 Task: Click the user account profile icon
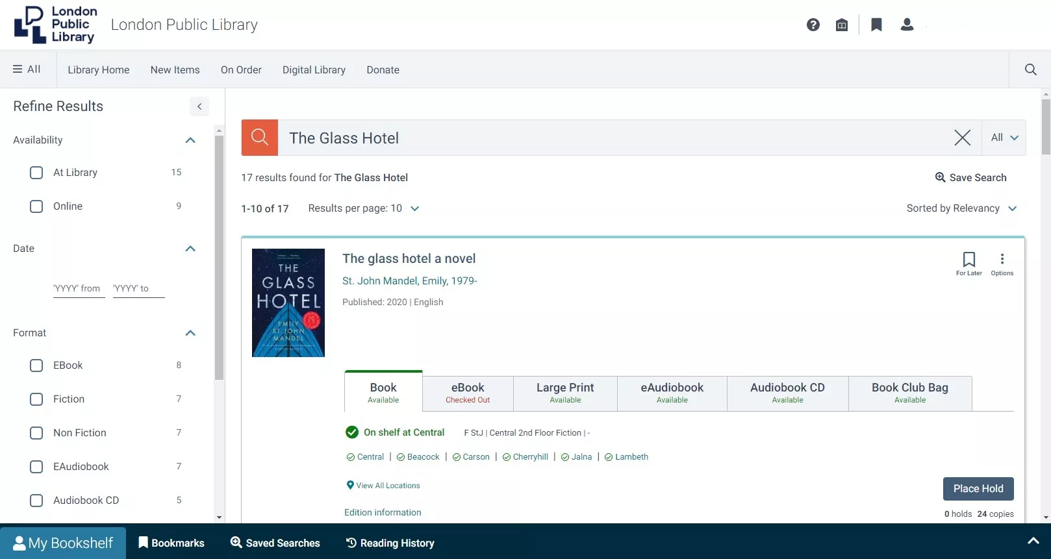pos(907,25)
